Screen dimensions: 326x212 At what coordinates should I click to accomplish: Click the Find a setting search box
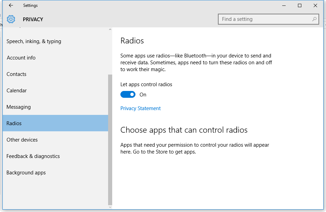265,19
